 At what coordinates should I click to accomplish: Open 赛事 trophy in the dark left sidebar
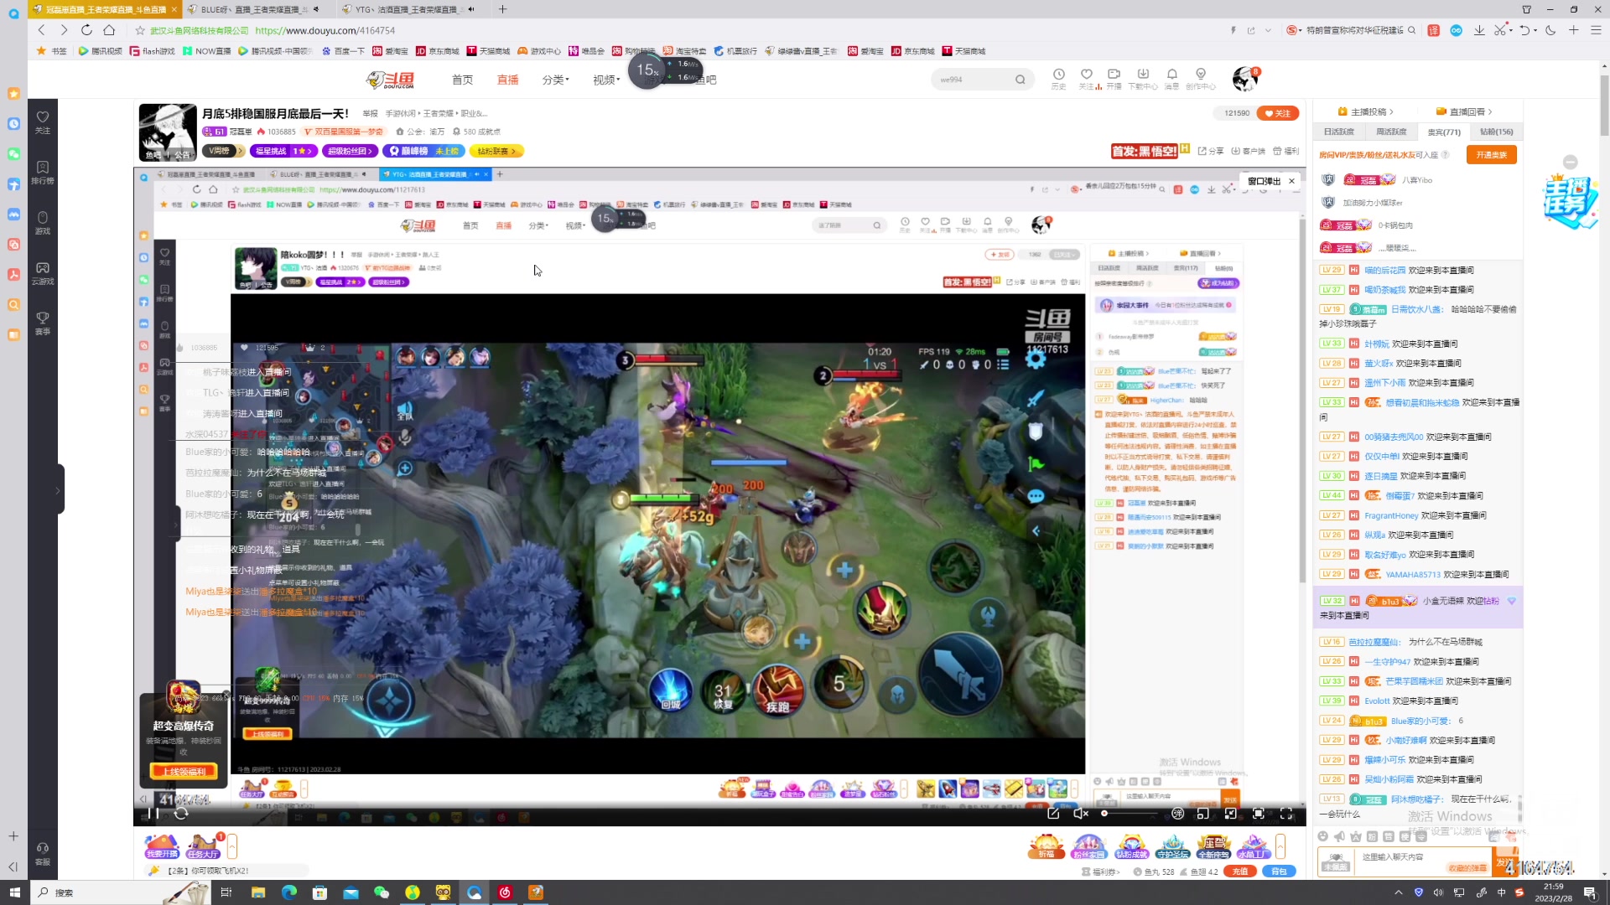point(43,323)
